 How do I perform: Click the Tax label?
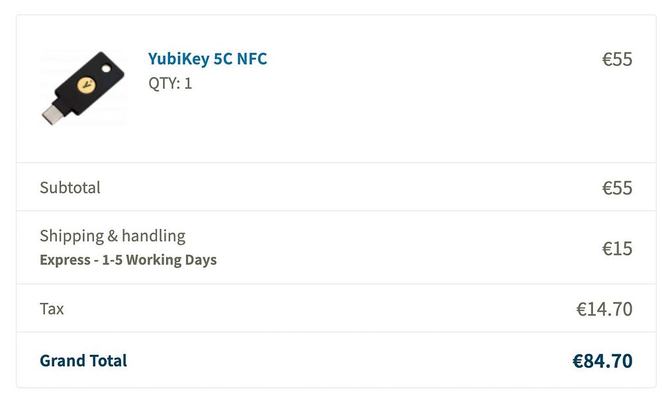pyautogui.click(x=52, y=308)
